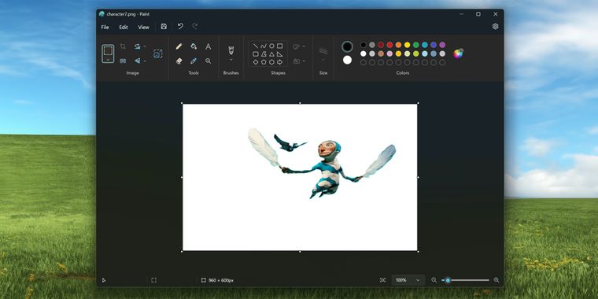Pick the green palette swatch
598x299 pixels.
pyautogui.click(x=415, y=45)
